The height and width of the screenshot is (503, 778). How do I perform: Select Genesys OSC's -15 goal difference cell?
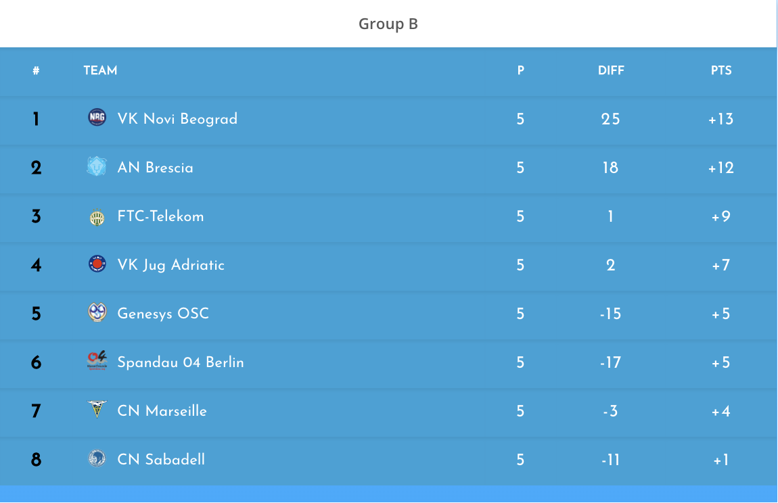pos(610,314)
